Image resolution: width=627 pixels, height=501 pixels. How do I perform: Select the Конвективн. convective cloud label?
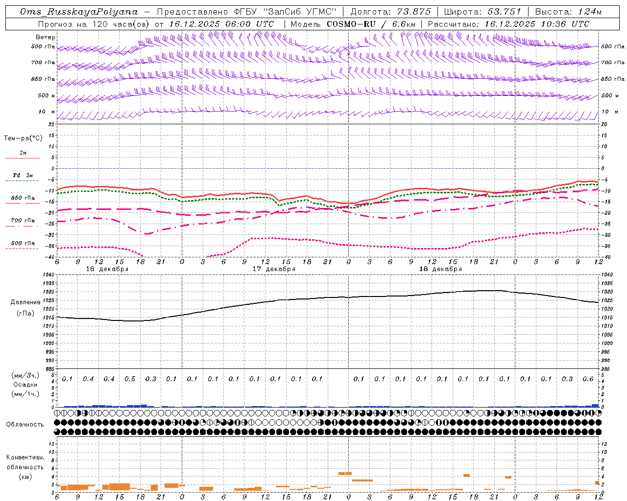pos(25,457)
